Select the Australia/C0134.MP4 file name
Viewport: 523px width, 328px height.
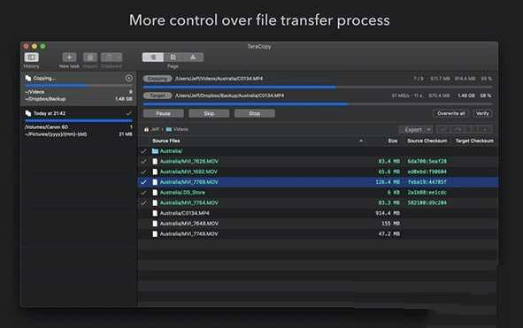[x=184, y=213]
